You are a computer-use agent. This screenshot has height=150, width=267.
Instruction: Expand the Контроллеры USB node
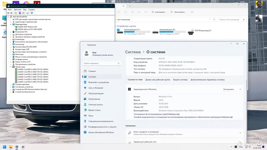pyautogui.click(x=11, y=49)
